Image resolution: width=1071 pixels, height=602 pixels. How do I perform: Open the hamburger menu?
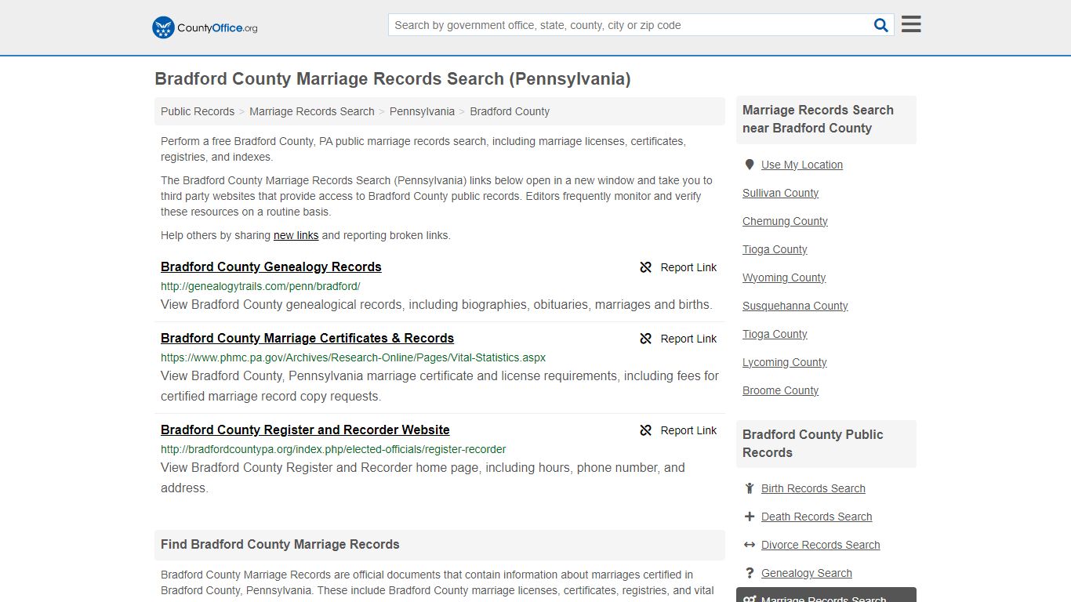pos(911,24)
